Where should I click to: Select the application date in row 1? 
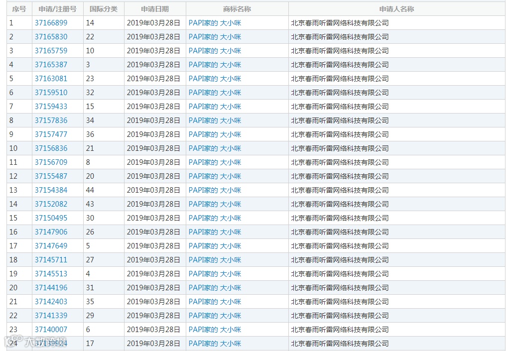point(153,23)
